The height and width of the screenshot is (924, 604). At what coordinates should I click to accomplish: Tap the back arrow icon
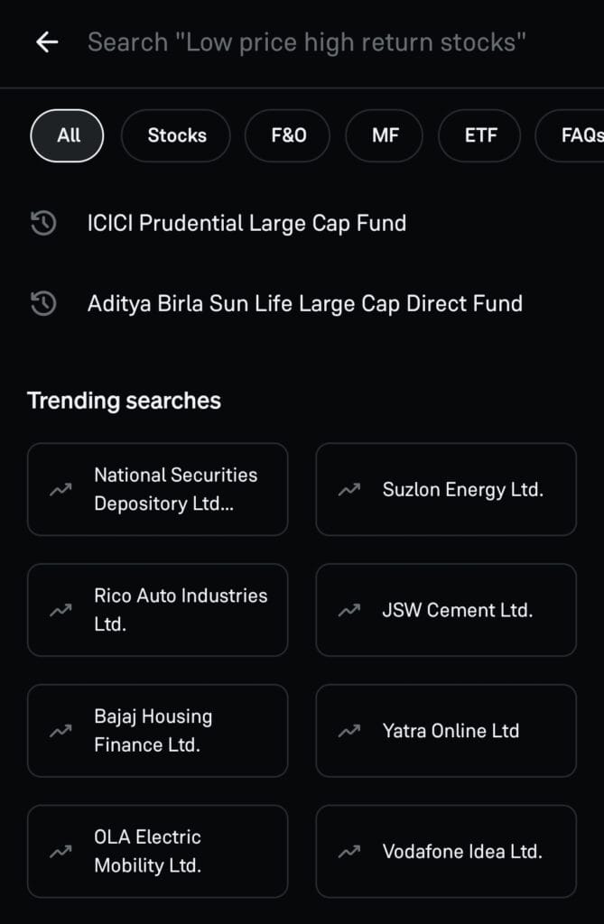click(x=46, y=42)
